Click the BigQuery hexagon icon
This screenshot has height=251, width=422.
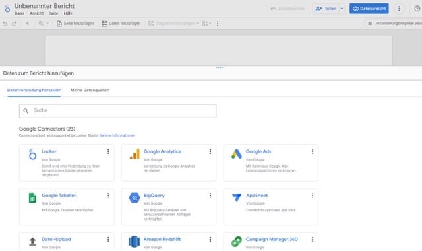point(135,198)
